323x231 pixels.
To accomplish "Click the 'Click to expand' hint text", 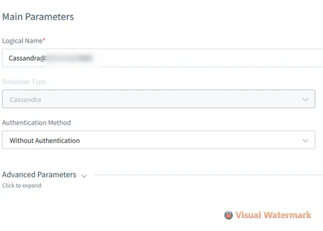I will pyautogui.click(x=21, y=186).
